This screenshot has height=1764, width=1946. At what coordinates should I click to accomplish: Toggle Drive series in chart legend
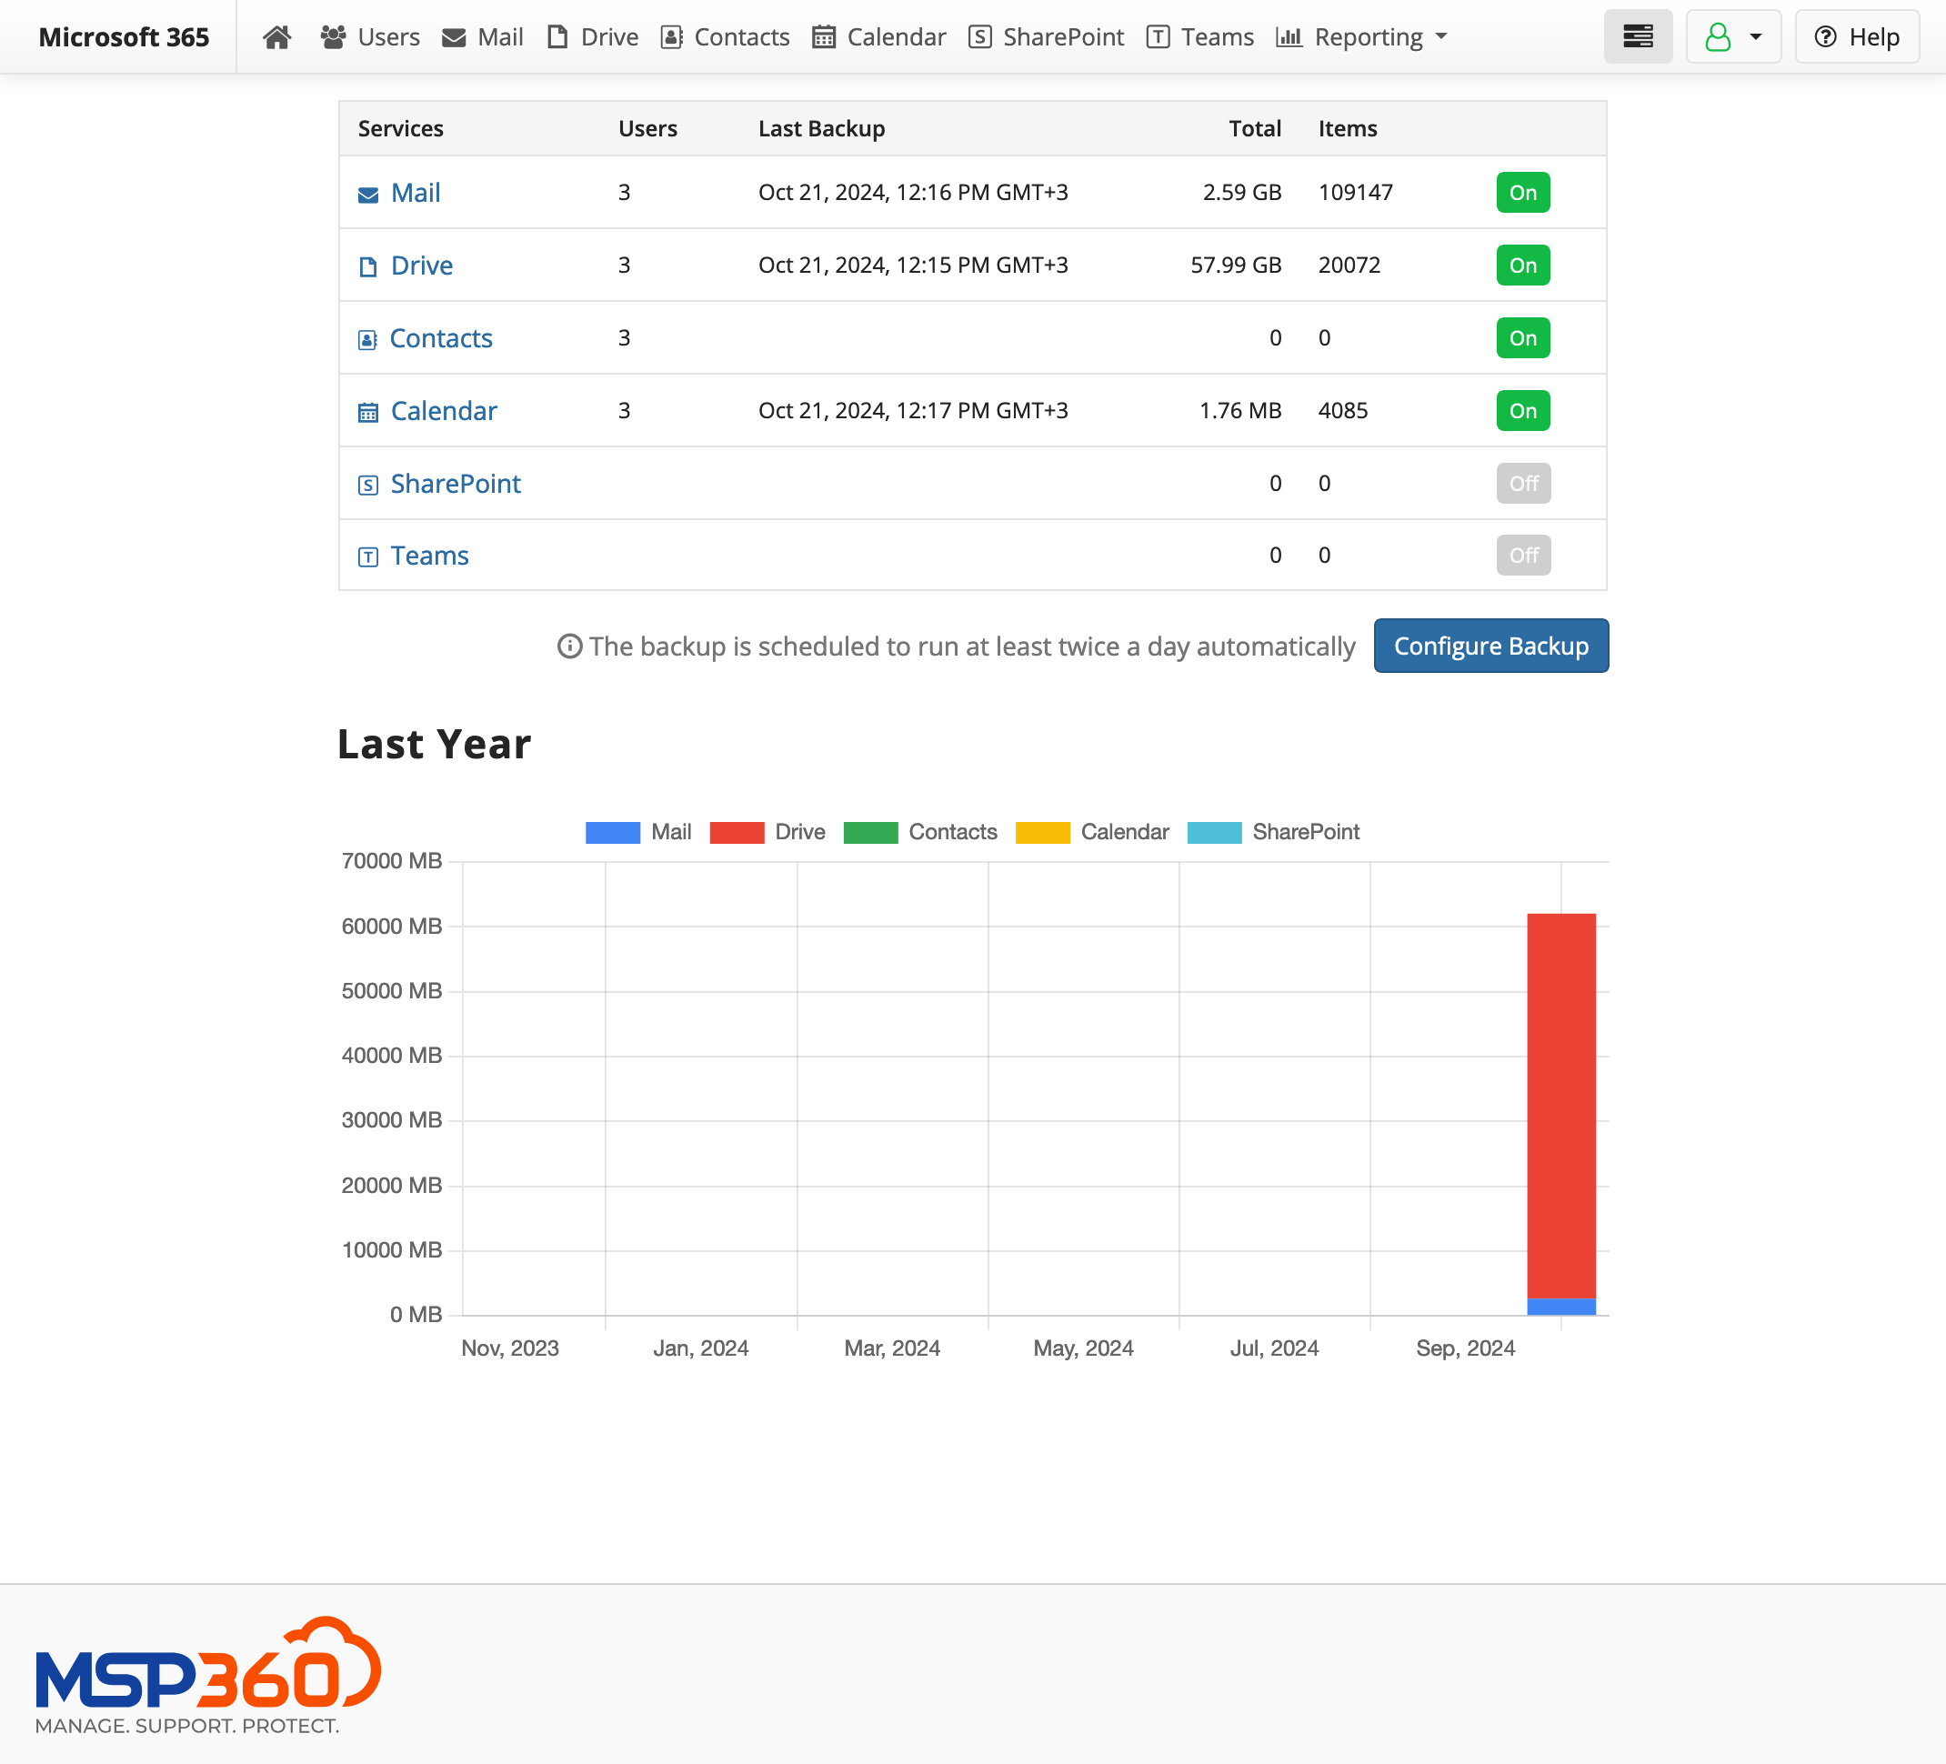click(x=767, y=832)
